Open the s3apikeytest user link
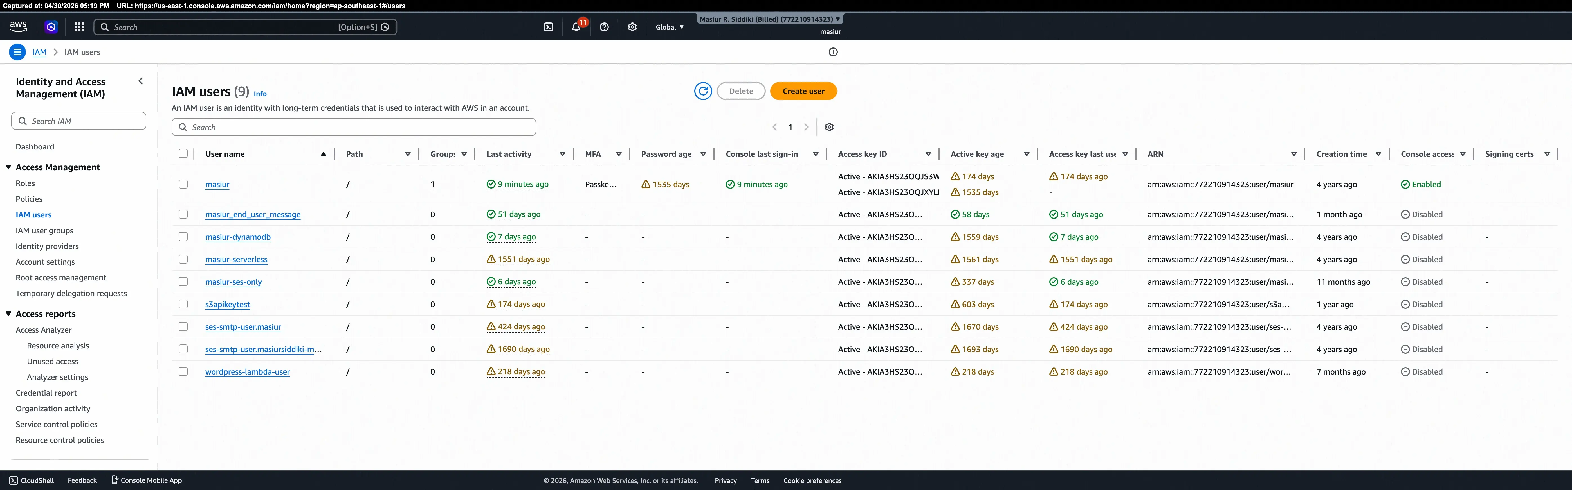The width and height of the screenshot is (1572, 490). pyautogui.click(x=228, y=304)
